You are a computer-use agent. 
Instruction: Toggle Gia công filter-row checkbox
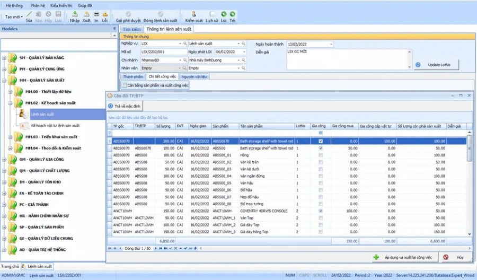pos(321,133)
